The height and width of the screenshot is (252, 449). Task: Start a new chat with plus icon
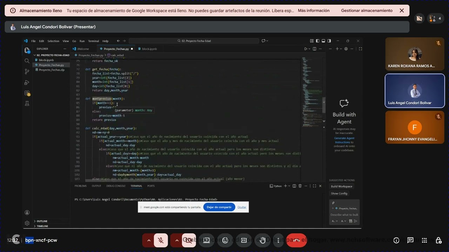pos(337,49)
